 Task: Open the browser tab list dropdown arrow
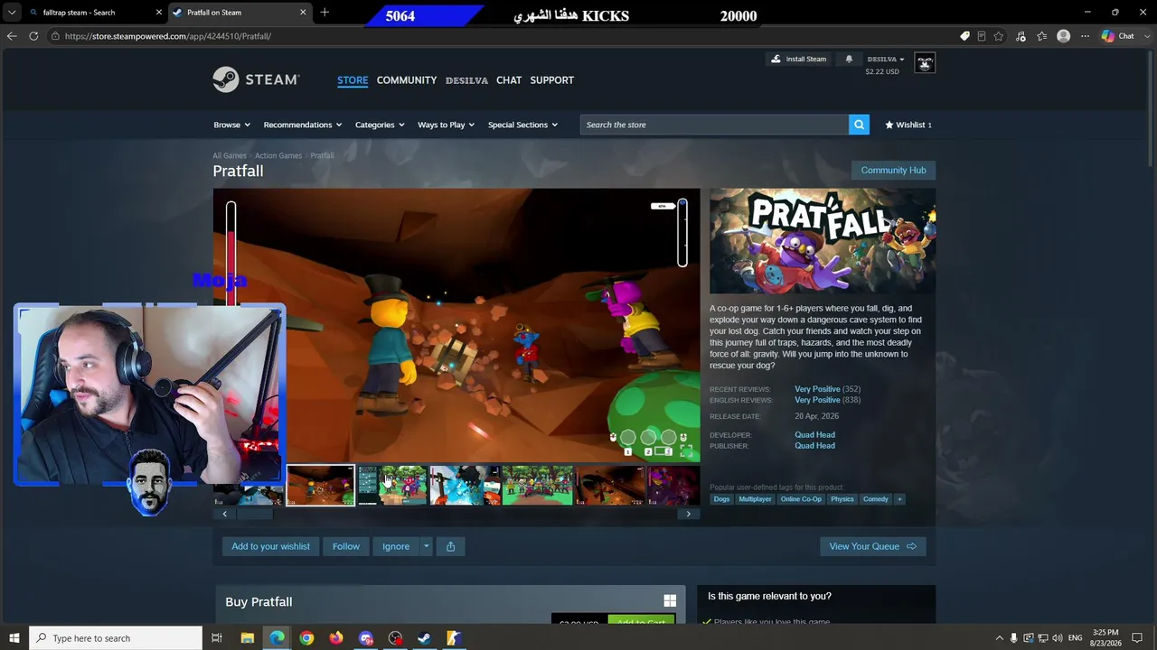[x=12, y=13]
